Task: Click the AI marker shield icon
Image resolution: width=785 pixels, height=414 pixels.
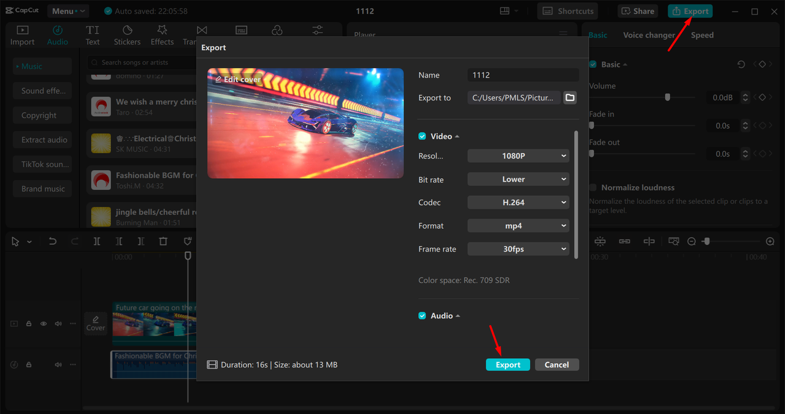Action: pos(188,241)
